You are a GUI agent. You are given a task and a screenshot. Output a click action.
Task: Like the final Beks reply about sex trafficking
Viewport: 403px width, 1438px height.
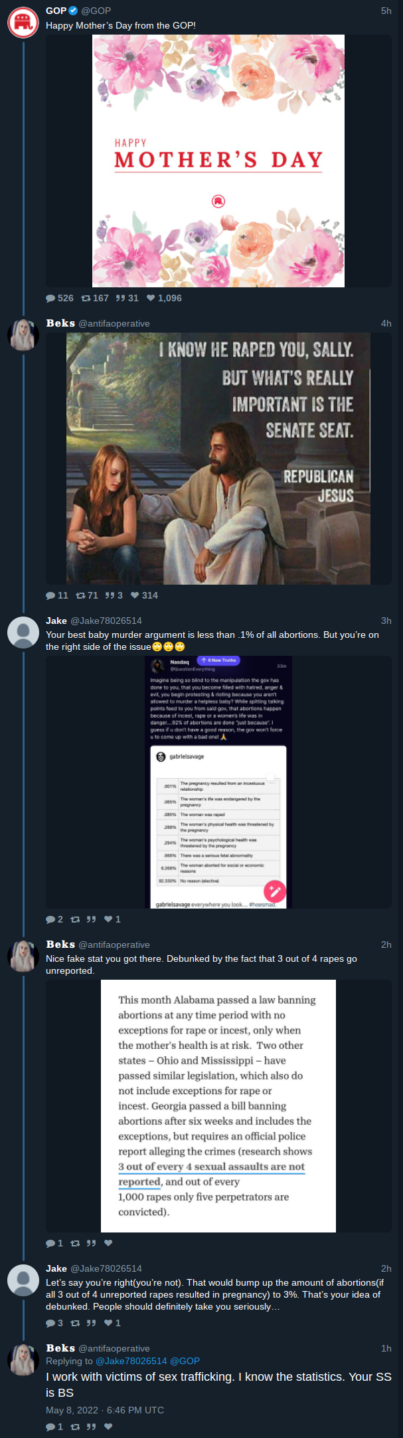click(x=108, y=1427)
